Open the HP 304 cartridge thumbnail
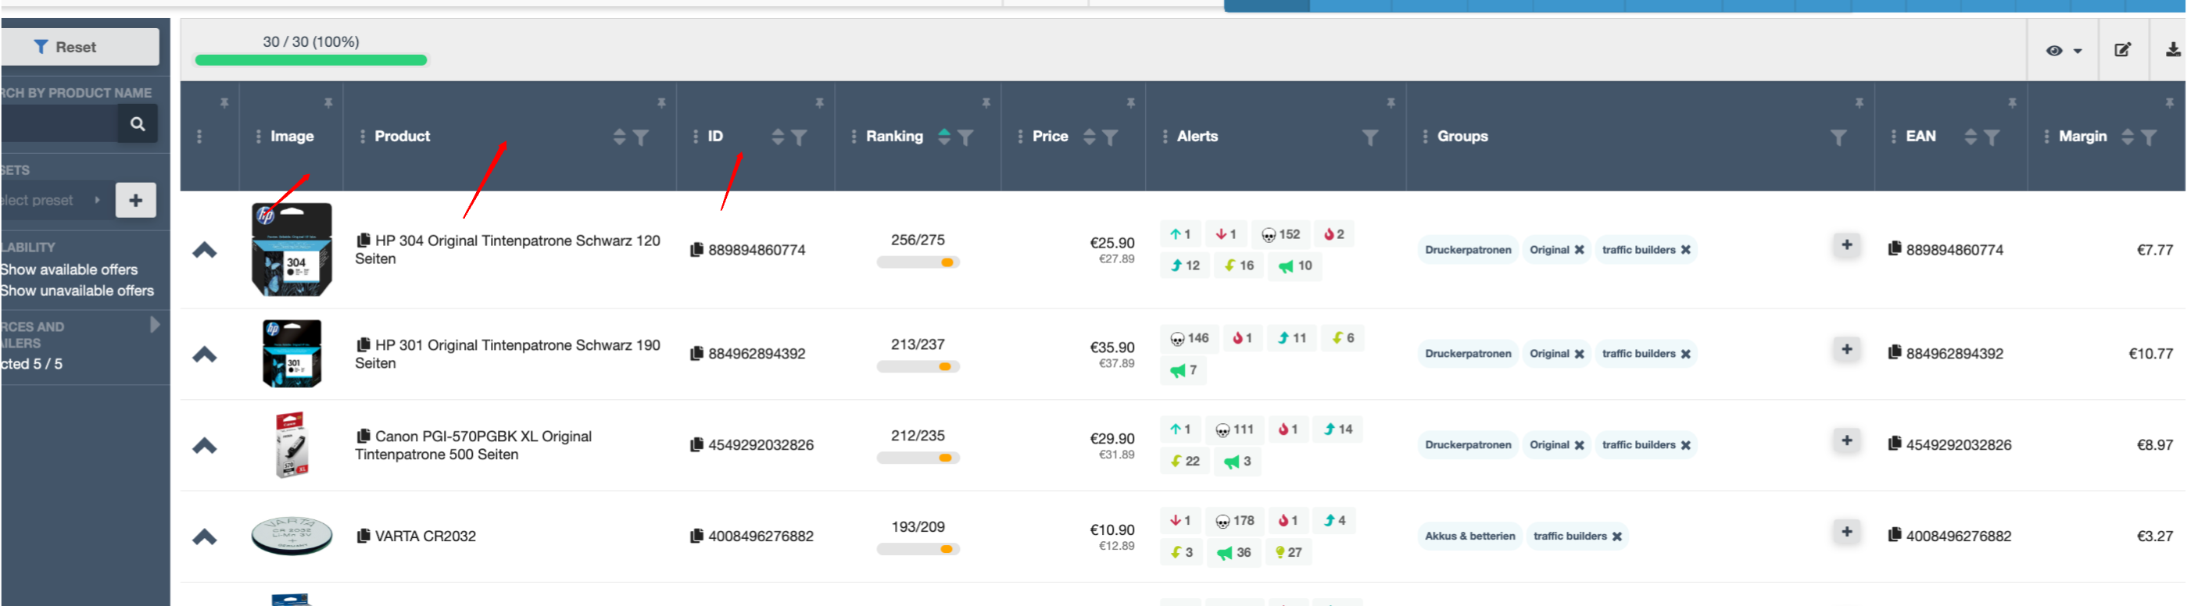 click(292, 250)
